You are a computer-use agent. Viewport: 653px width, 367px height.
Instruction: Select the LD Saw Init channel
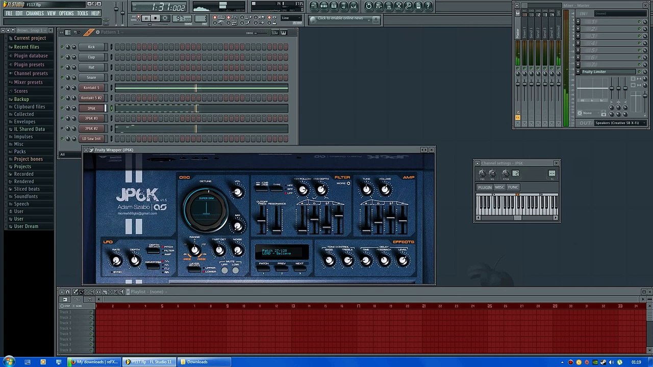coord(91,139)
